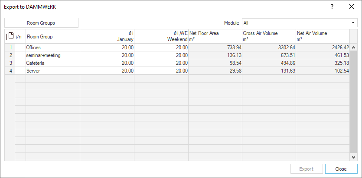Click the Close button
362x178 pixels.
[x=341, y=169]
